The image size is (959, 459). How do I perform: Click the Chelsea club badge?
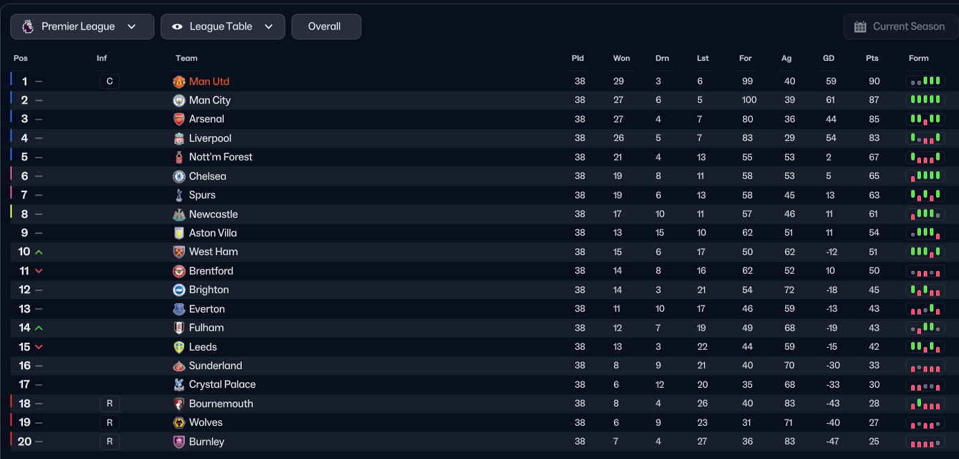click(x=179, y=176)
